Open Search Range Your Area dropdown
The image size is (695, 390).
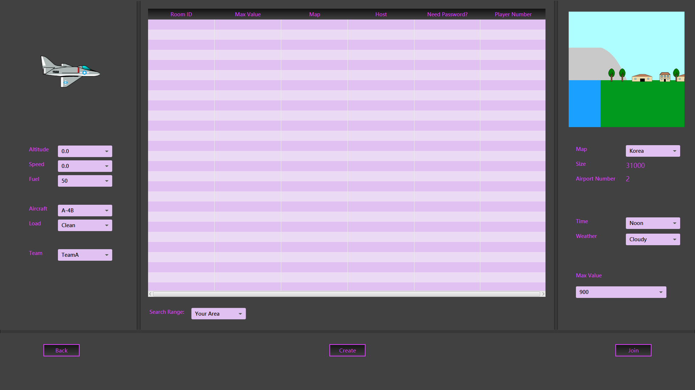click(x=218, y=314)
